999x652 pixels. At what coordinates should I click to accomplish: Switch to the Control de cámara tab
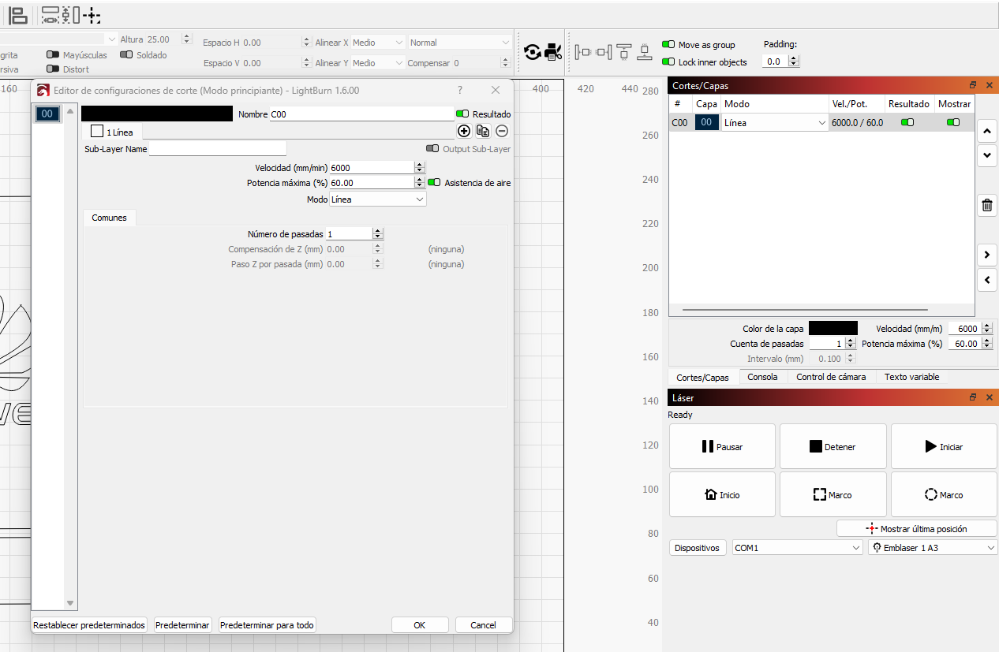pos(831,377)
